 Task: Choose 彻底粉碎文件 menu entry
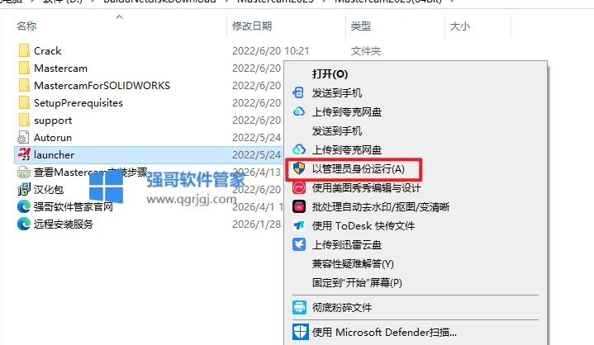[342, 307]
